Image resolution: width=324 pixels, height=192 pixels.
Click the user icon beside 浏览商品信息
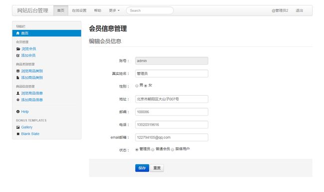click(x=18, y=93)
